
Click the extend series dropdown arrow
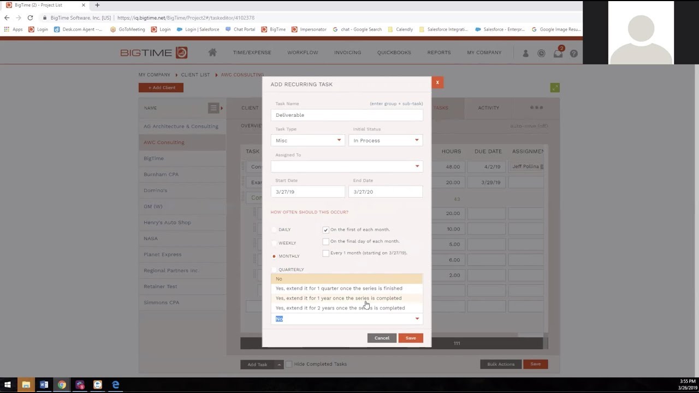pos(417,319)
